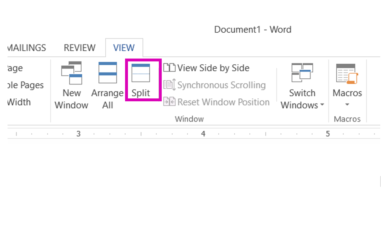The width and height of the screenshot is (386, 236).
Task: Click the Macros button icon
Action: 347,74
